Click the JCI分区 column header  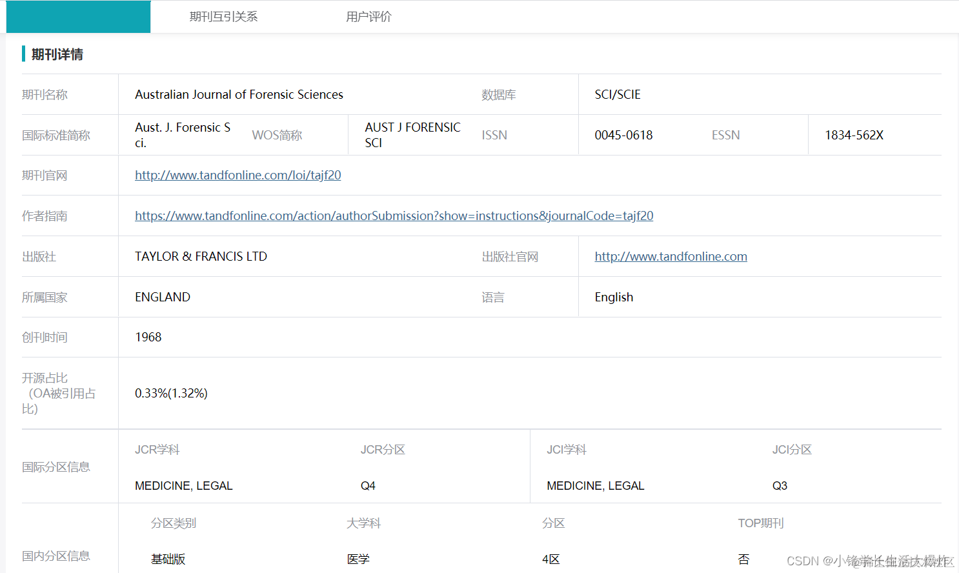[792, 449]
